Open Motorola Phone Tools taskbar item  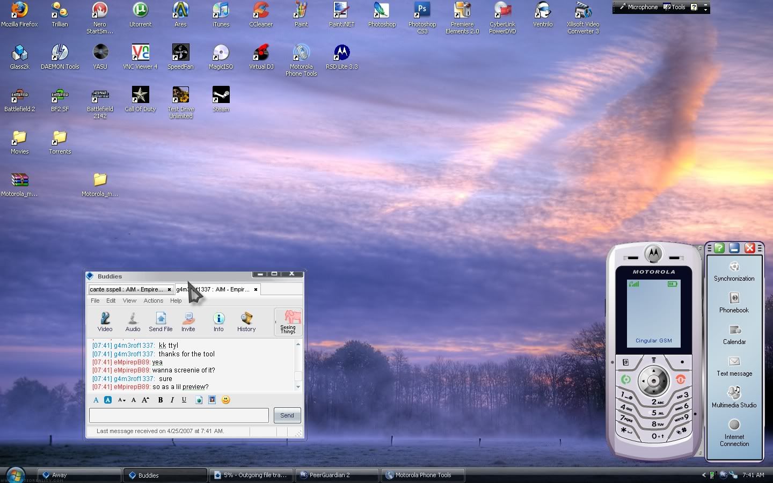tap(422, 475)
